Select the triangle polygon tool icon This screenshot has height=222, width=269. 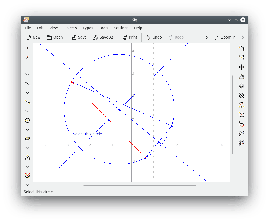tap(27, 157)
